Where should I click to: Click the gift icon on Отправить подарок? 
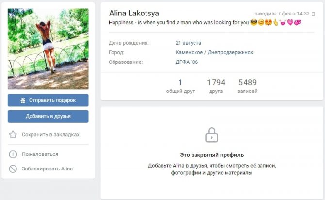pyautogui.click(x=23, y=100)
